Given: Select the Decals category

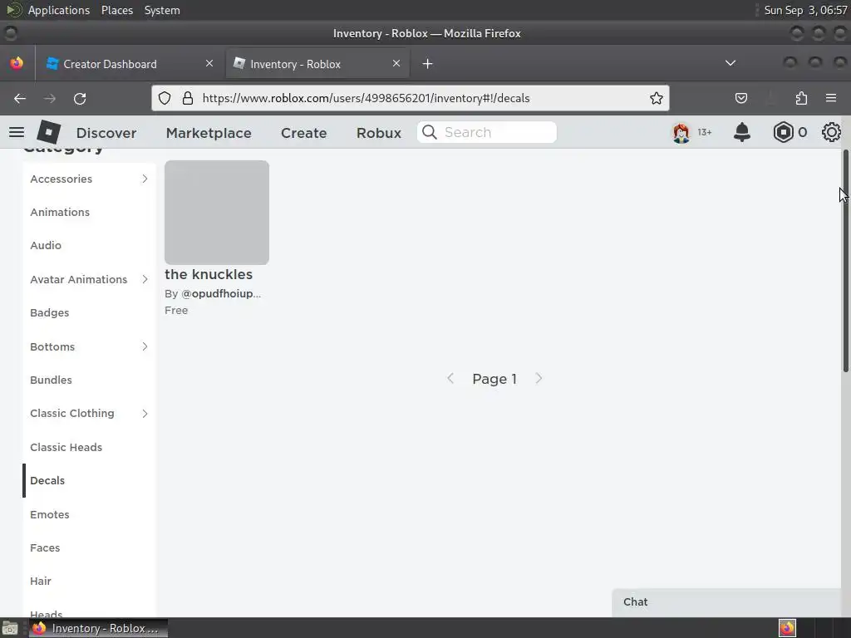Looking at the screenshot, I should (x=47, y=481).
